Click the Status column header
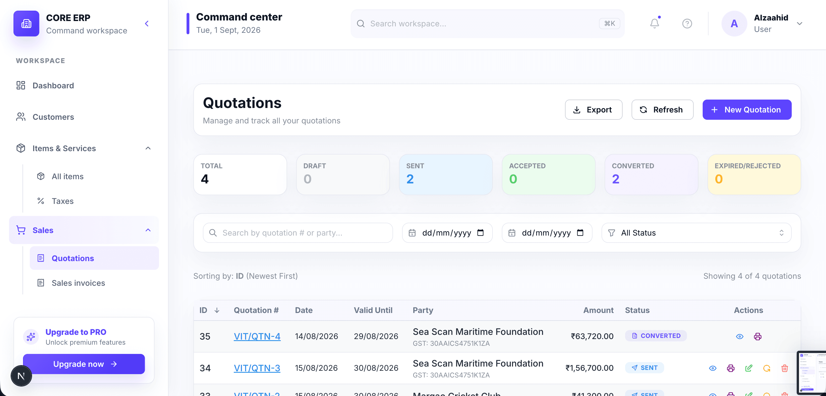Viewport: 826px width, 396px height. 637,310
